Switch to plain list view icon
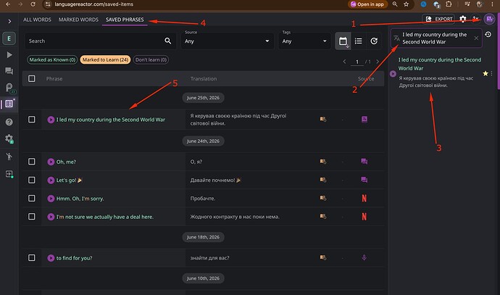Image resolution: width=500 pixels, height=295 pixels. pos(358,41)
